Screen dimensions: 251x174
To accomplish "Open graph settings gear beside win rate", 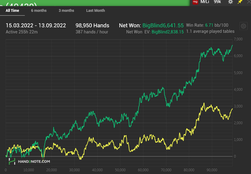I will click(x=243, y=26).
